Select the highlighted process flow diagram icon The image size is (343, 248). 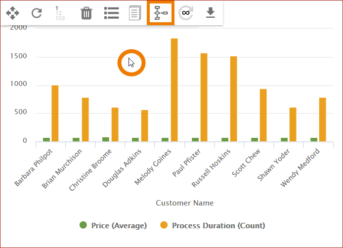(161, 13)
